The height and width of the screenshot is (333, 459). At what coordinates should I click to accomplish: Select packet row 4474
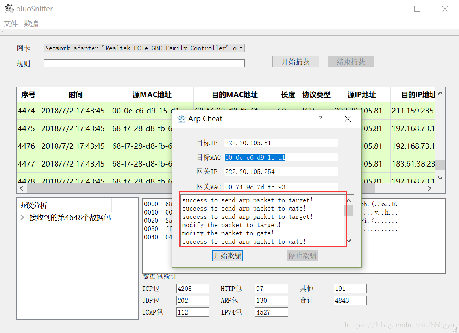94,111
